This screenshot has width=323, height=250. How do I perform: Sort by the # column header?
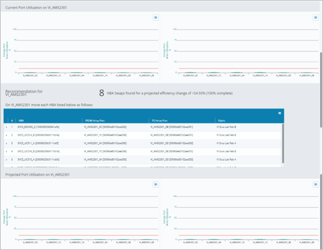pos(12,121)
